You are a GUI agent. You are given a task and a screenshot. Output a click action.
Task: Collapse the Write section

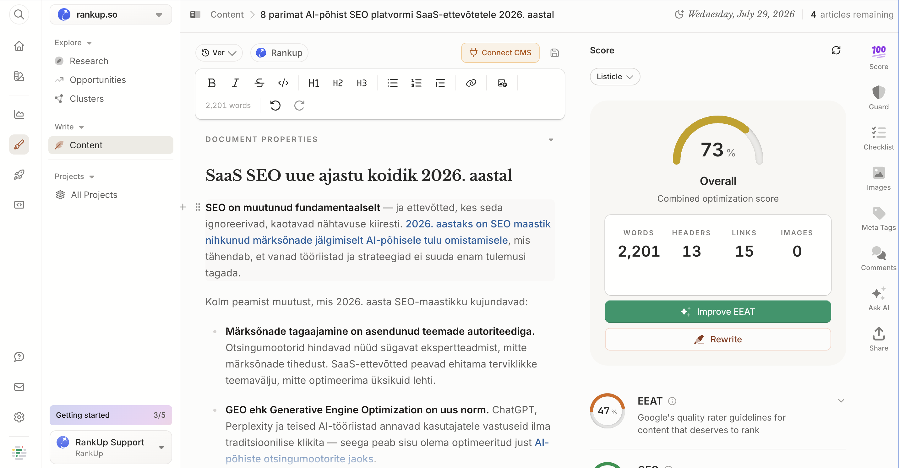69,127
